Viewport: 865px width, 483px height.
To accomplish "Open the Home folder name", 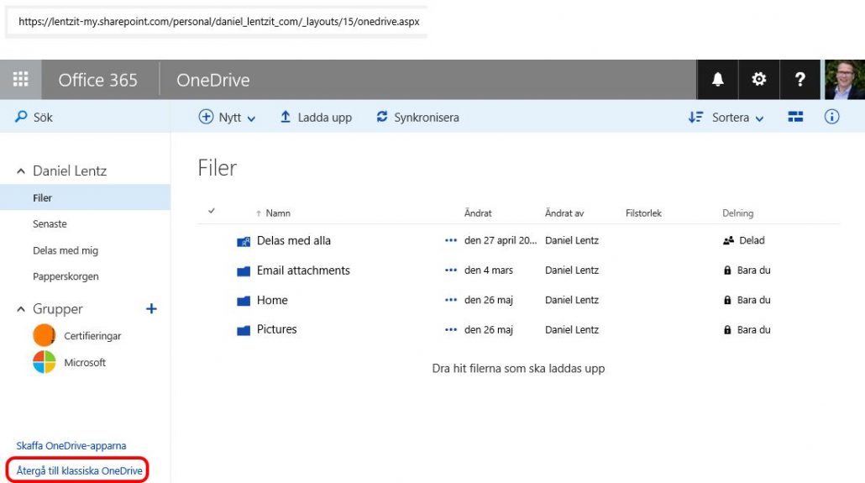I will pos(272,300).
